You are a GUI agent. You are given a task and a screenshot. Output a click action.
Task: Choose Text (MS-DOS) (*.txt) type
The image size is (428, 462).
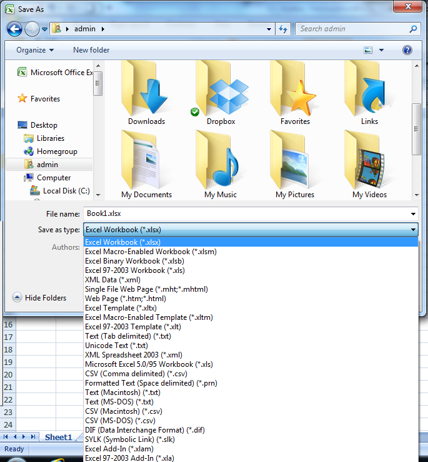click(251, 402)
